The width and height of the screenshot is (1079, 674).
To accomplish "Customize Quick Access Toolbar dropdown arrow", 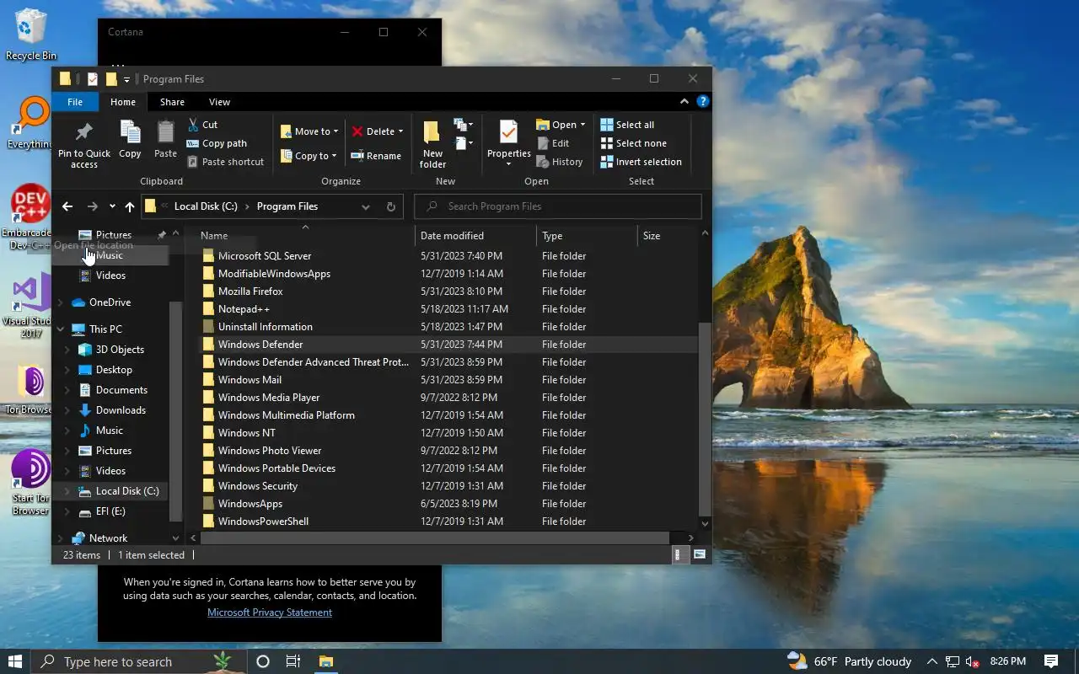I will point(126,79).
